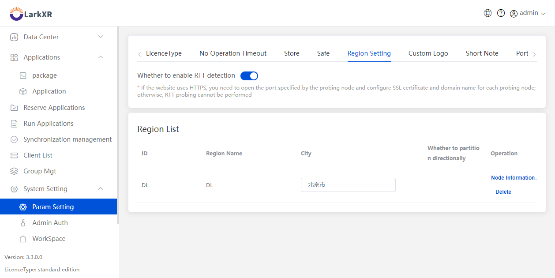555x278 pixels.
Task: Open the Application submenu item
Action: (49, 91)
